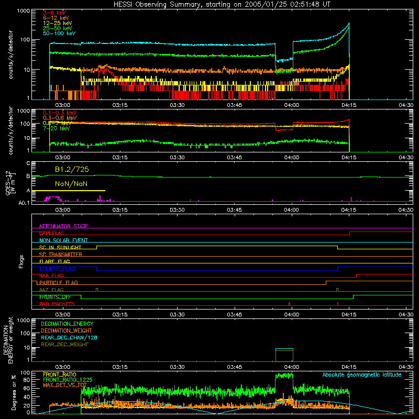Click the NaN/NaN GOES annotation

point(71,184)
